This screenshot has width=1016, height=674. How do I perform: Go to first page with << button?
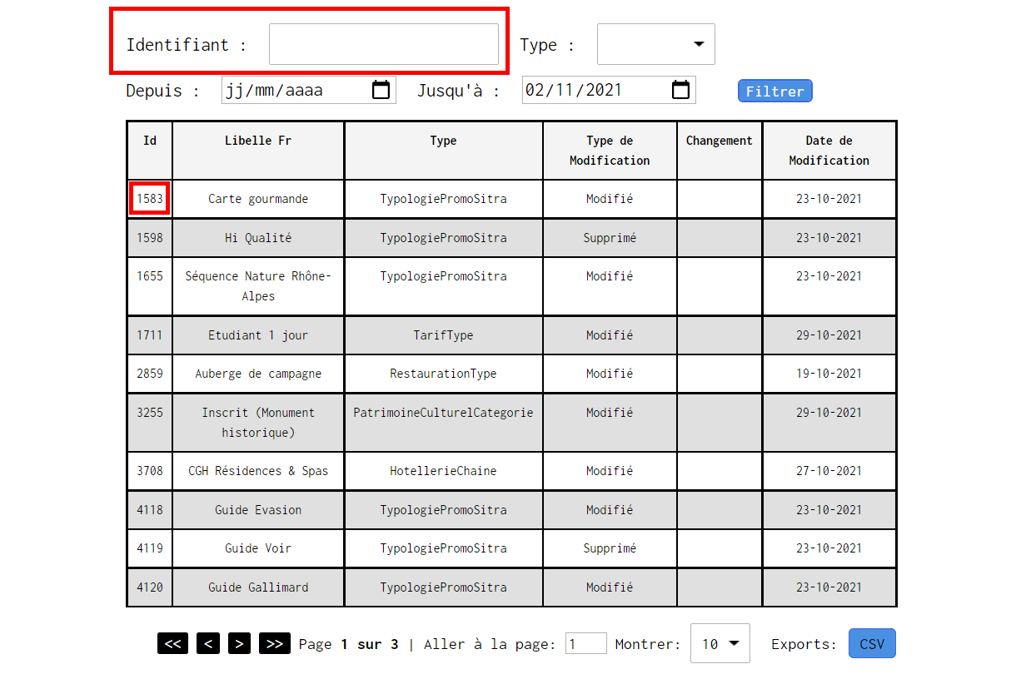point(172,643)
